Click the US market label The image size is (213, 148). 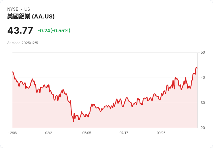(27, 9)
